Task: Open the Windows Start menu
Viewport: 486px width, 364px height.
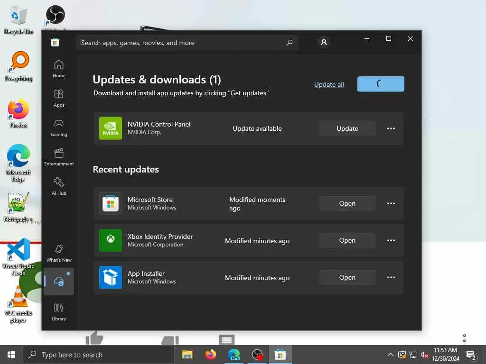Action: pos(11,355)
